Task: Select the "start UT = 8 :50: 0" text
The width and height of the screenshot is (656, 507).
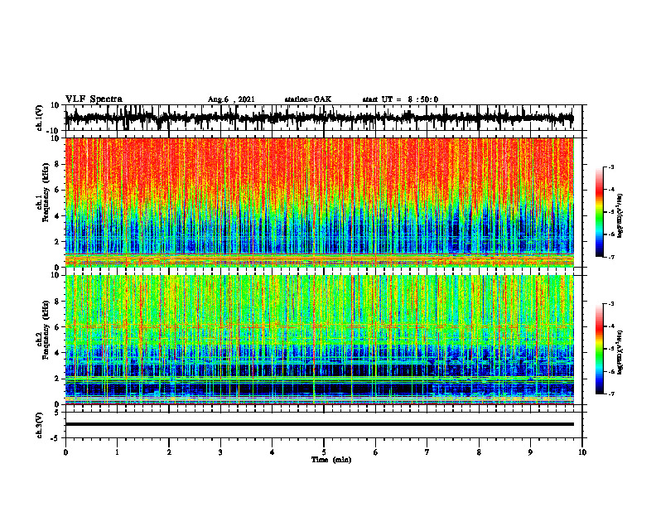Action: pos(400,99)
